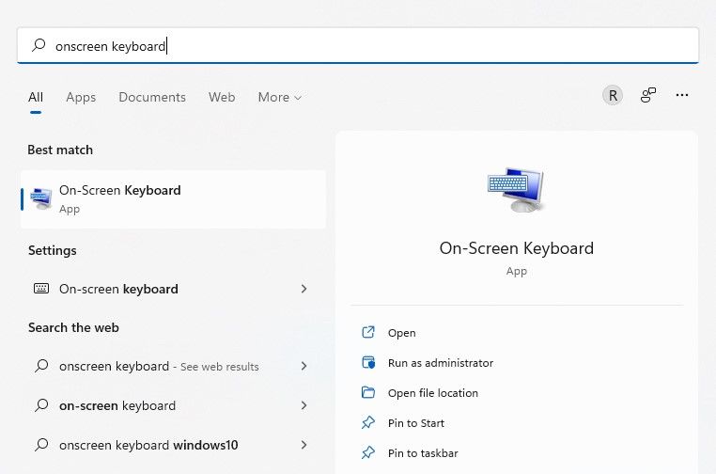Click the keyboard icon beside Settings result
This screenshot has height=474, width=716.
(x=40, y=289)
